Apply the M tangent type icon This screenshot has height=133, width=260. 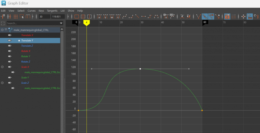coord(112,16)
